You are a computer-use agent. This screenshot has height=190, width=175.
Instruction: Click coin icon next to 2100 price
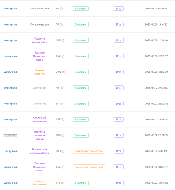click(64, 72)
